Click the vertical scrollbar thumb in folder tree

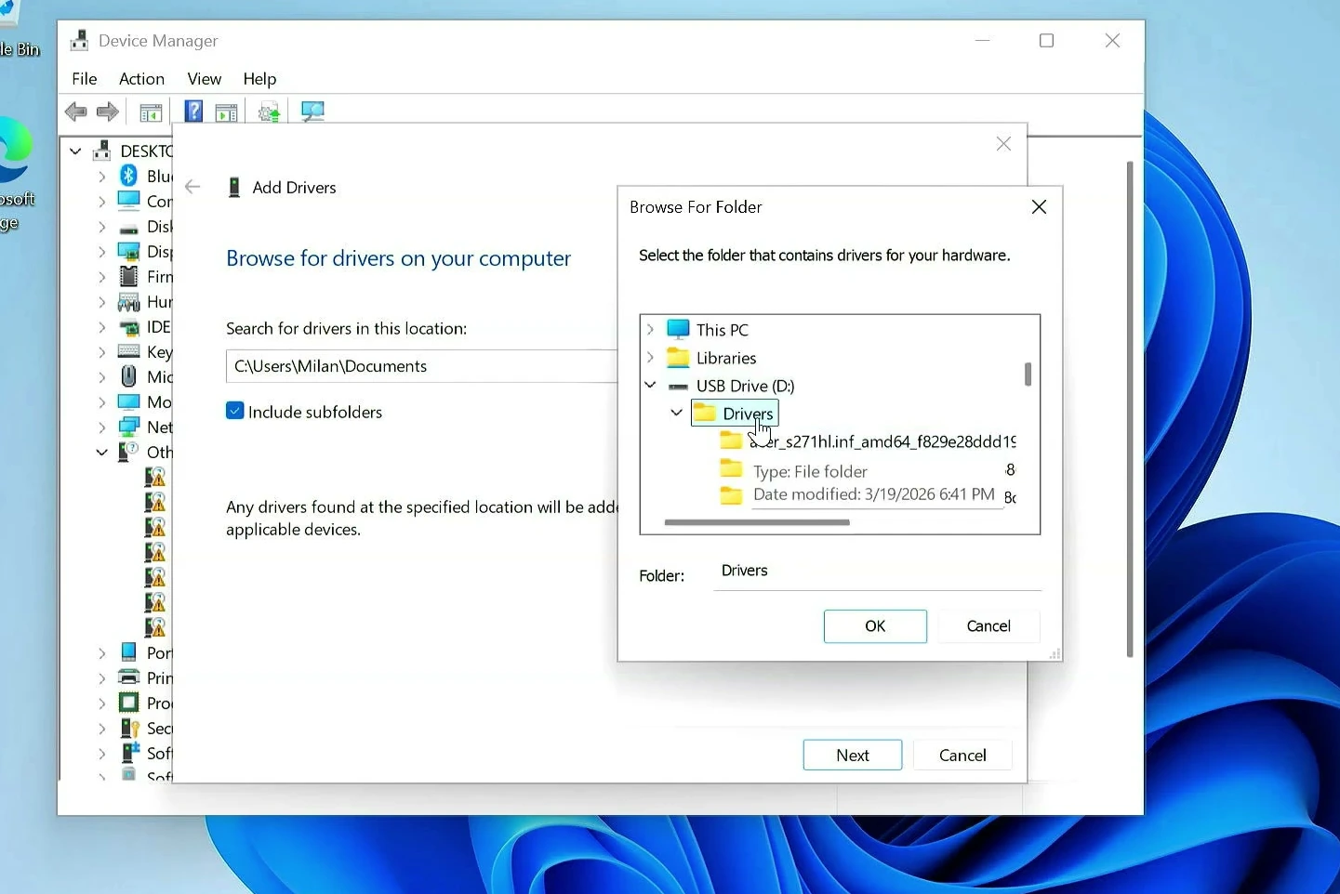tap(1028, 374)
